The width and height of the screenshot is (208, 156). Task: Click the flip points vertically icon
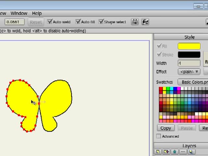pyautogui.click(x=145, y=22)
